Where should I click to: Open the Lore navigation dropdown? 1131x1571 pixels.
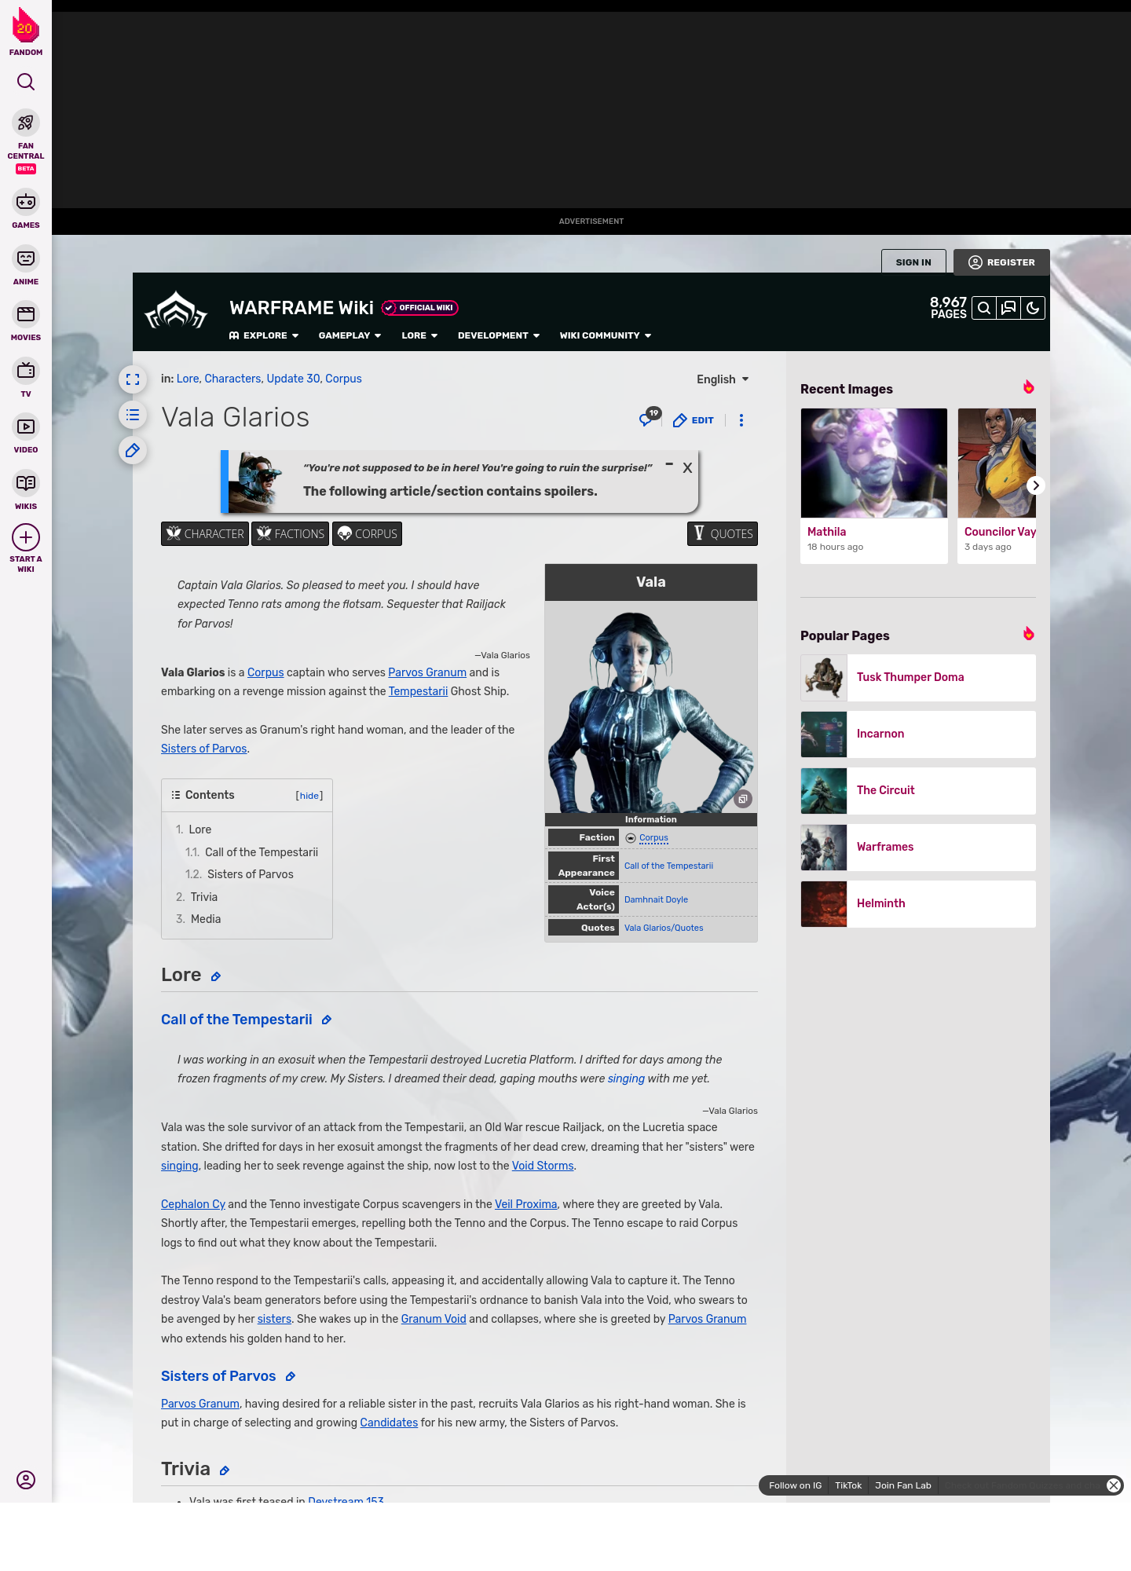coord(419,335)
